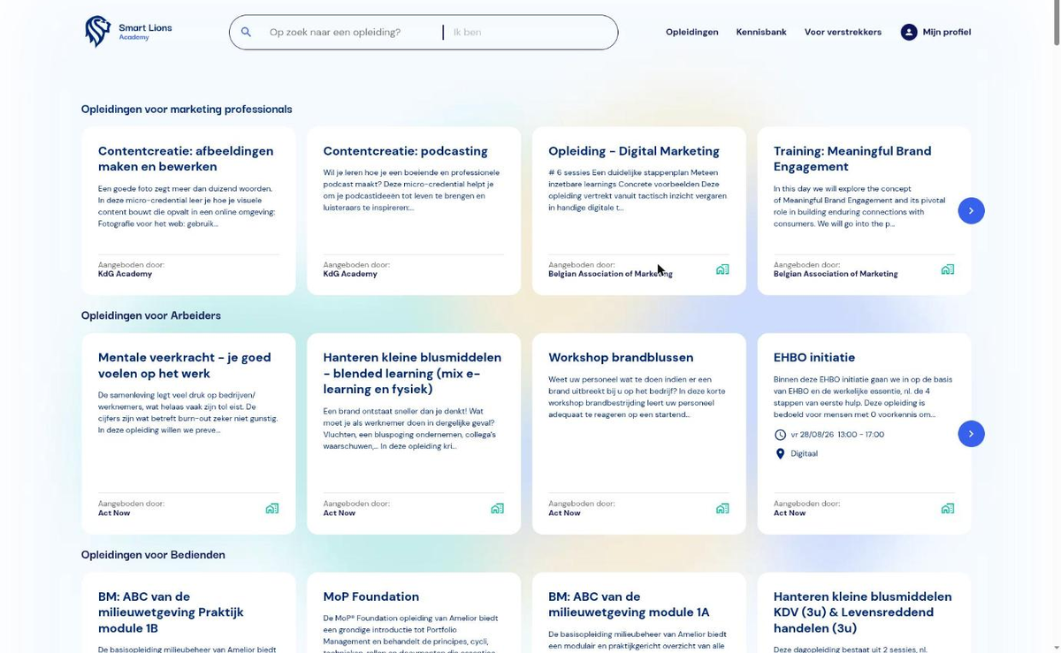Click the 'Digitaal' location text
Viewport: 1061px width, 653px height.
coord(804,453)
